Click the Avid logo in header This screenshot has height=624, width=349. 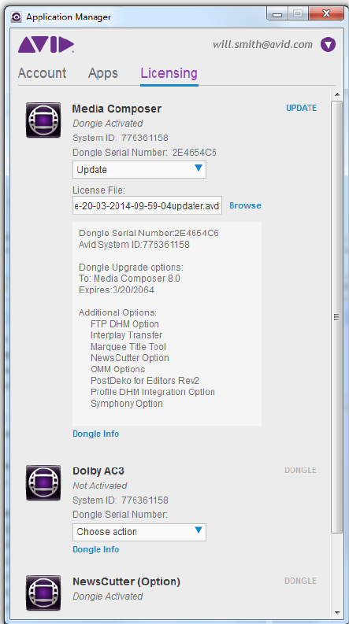click(46, 45)
